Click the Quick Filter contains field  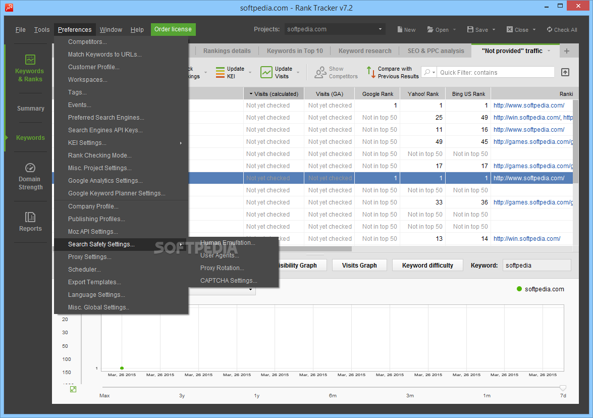click(x=496, y=72)
